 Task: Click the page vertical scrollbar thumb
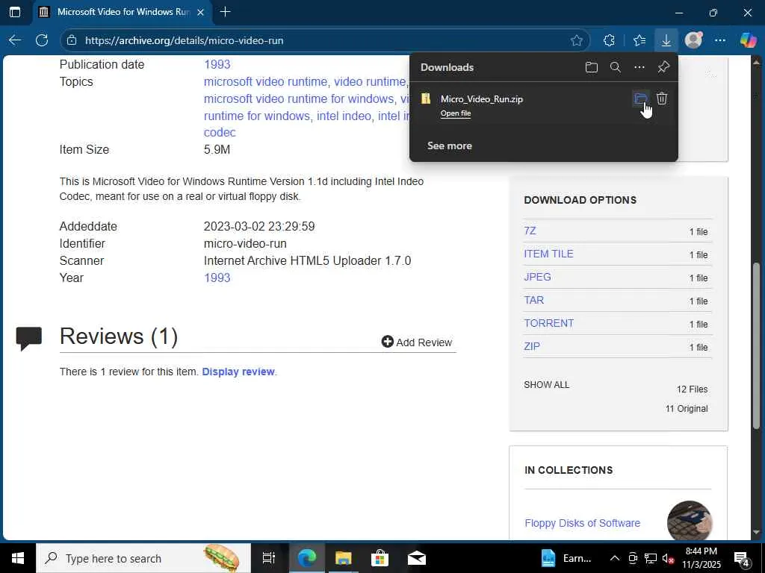click(x=756, y=346)
